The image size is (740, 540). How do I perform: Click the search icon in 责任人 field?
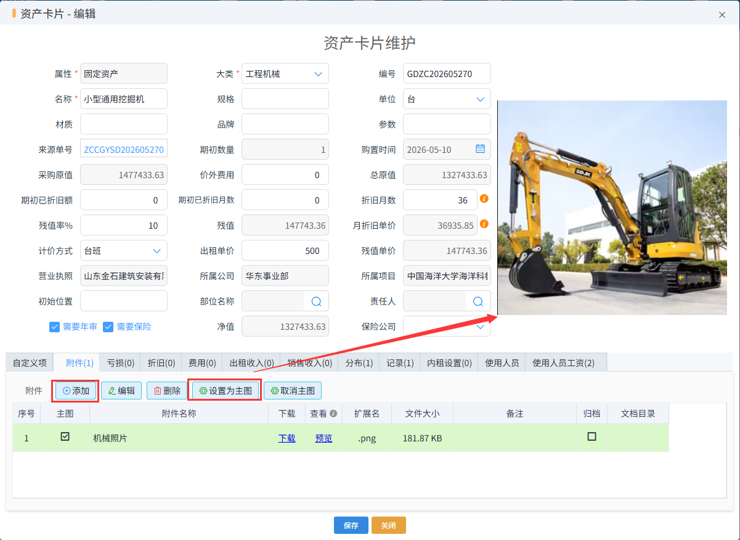478,301
